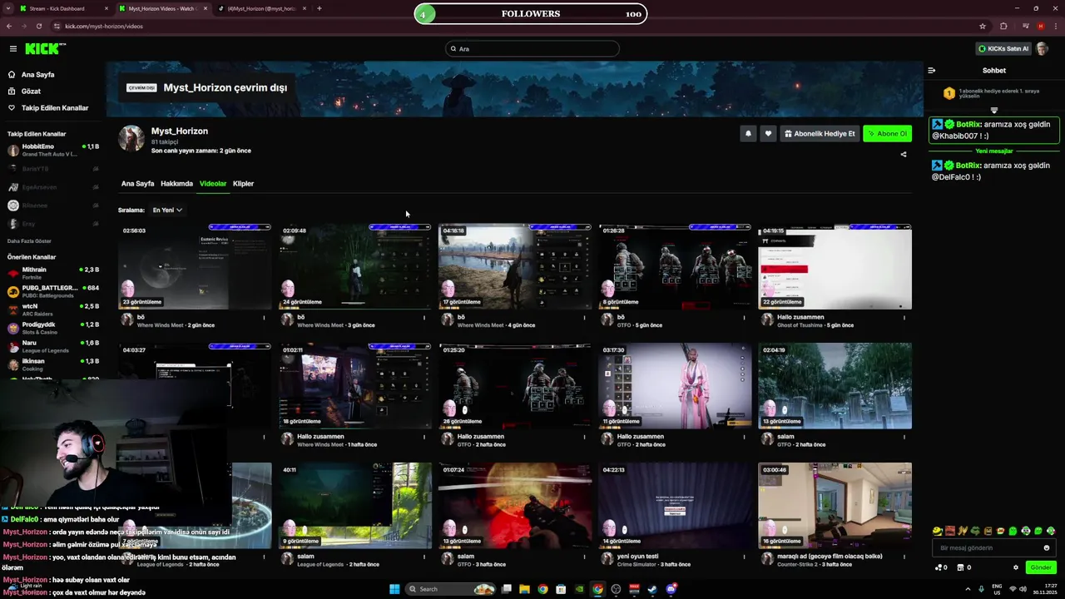This screenshot has height=599, width=1065.
Task: Open three-dot menu of yeni oyun testi video
Action: [x=744, y=557]
